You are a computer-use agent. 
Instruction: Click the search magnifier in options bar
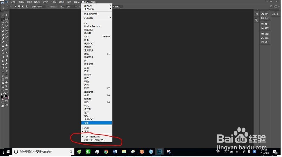[271, 7]
